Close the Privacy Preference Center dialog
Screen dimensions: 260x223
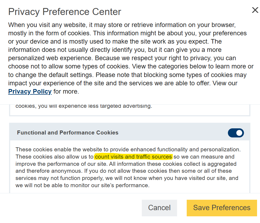[255, 10]
